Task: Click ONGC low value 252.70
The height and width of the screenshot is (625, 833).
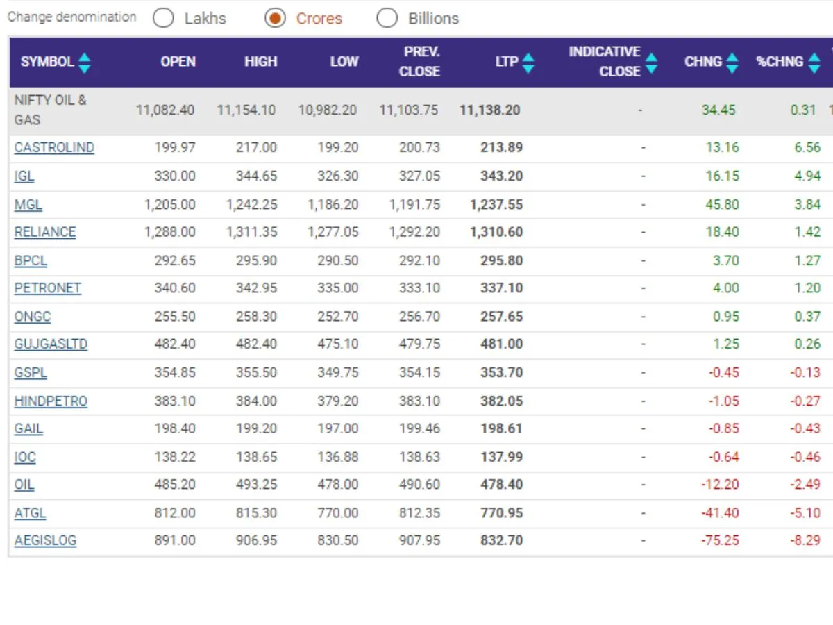Action: pyautogui.click(x=338, y=317)
